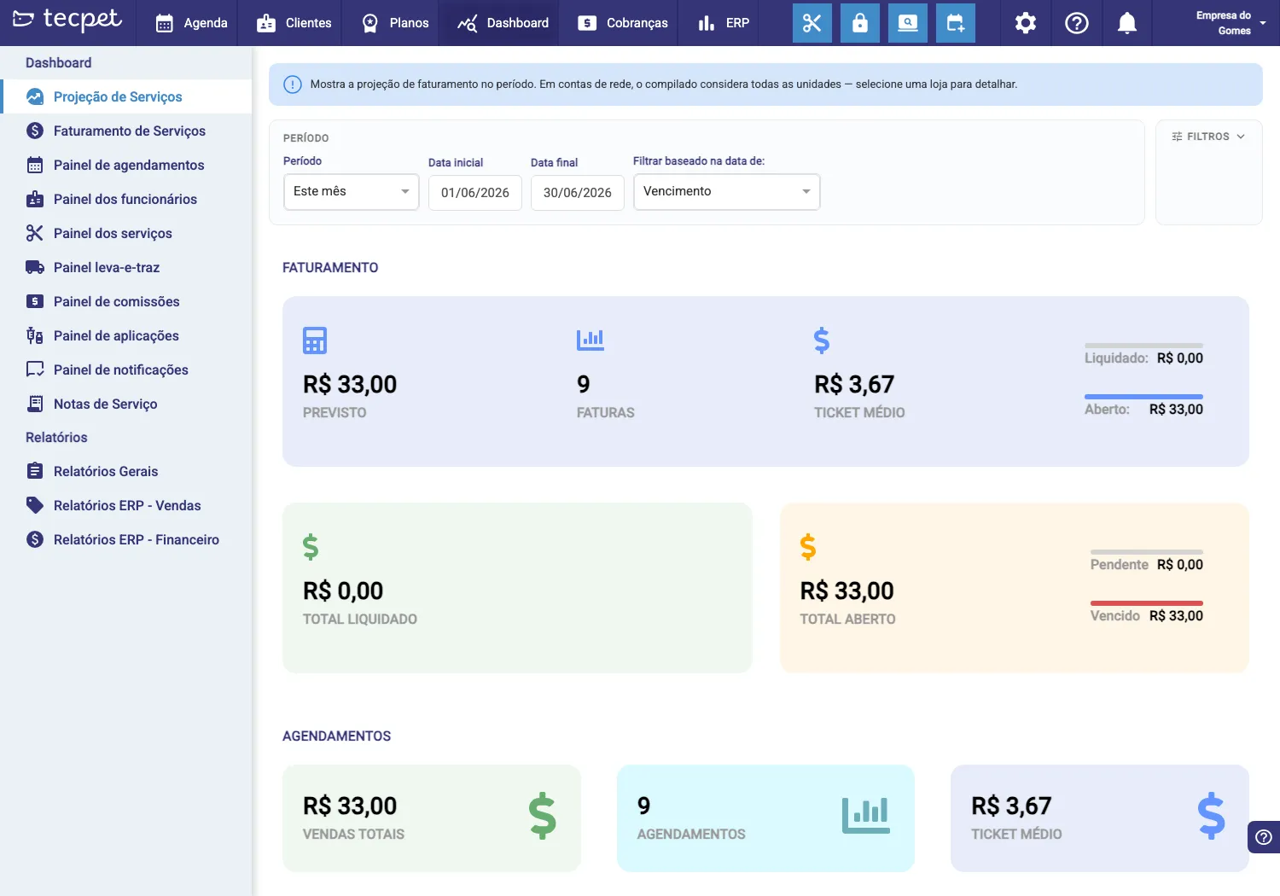The height and width of the screenshot is (896, 1280).
Task: Click the Painel de agendamentos calendar icon
Action: pos(35,165)
